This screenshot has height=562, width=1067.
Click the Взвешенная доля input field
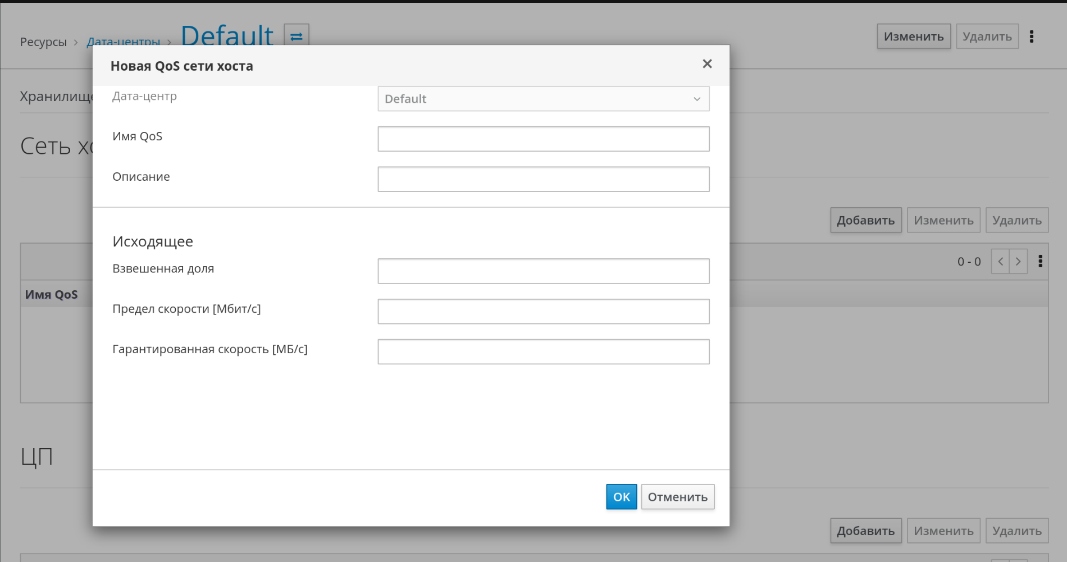[x=543, y=271]
